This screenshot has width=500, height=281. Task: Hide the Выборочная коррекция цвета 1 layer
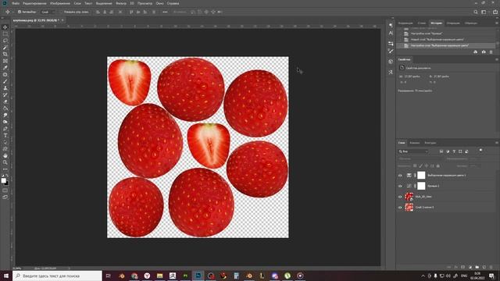point(400,175)
